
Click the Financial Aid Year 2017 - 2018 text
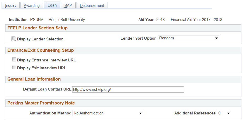click(x=196, y=20)
